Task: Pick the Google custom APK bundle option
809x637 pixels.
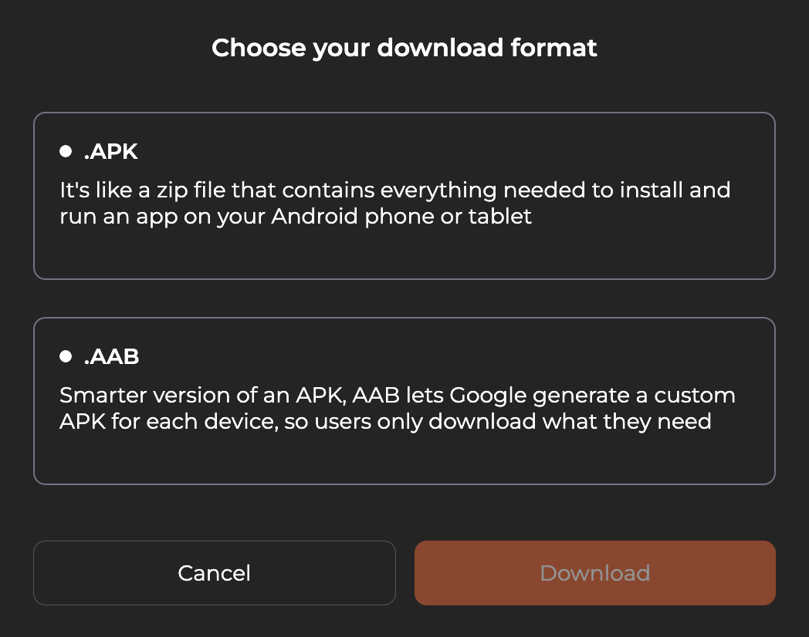Action: point(404,401)
